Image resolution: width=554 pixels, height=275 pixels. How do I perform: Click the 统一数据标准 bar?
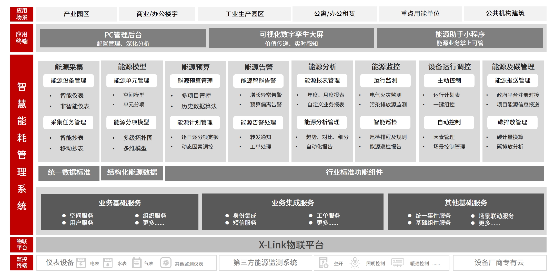pyautogui.click(x=69, y=173)
